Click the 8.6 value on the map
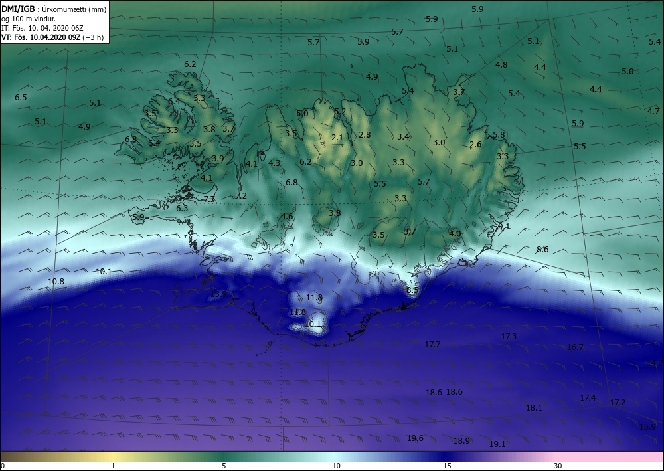Screen dimensions: 664x471 (x=542, y=250)
